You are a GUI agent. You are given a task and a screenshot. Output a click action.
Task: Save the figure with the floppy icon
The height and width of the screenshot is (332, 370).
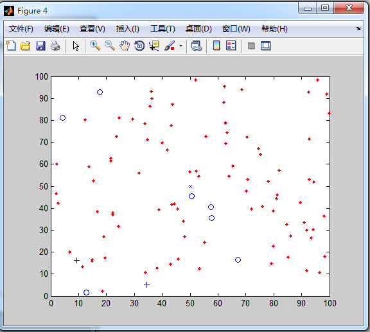click(x=40, y=46)
